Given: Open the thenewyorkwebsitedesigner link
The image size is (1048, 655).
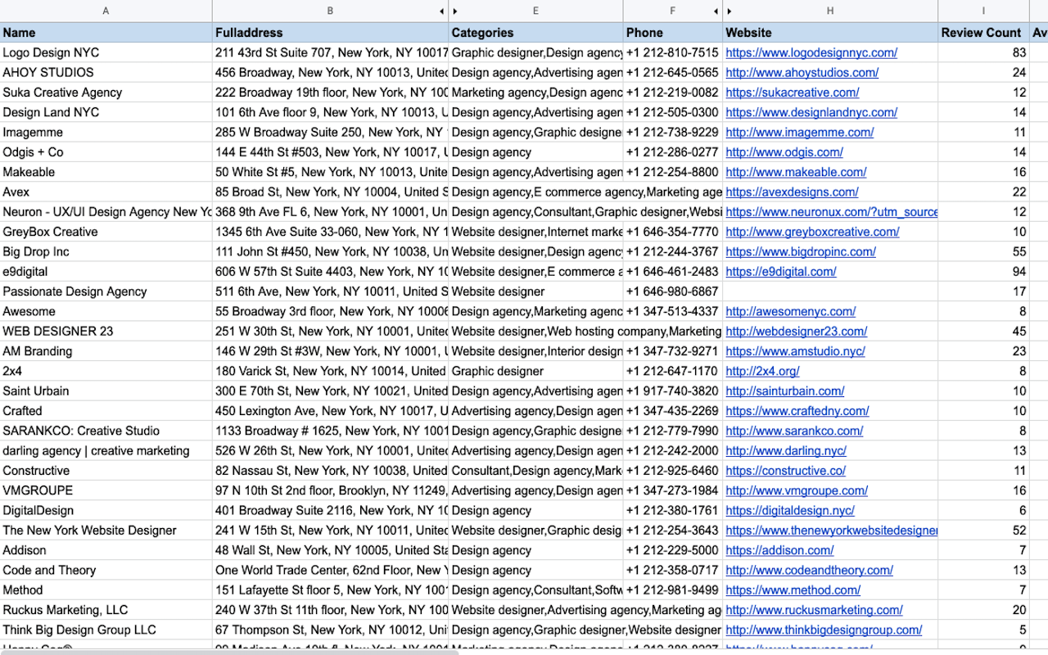Looking at the screenshot, I should click(831, 531).
